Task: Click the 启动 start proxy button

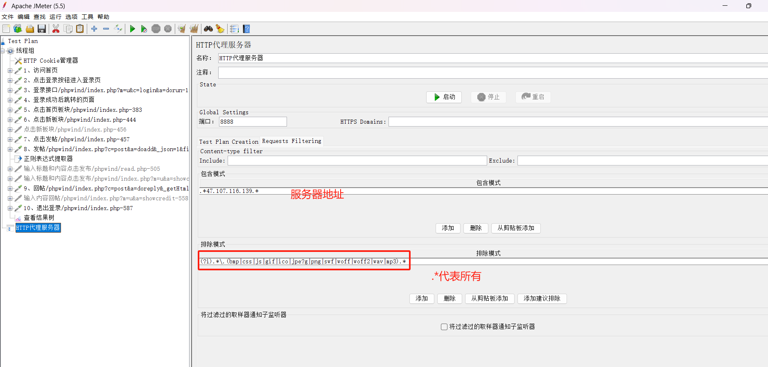Action: point(444,97)
